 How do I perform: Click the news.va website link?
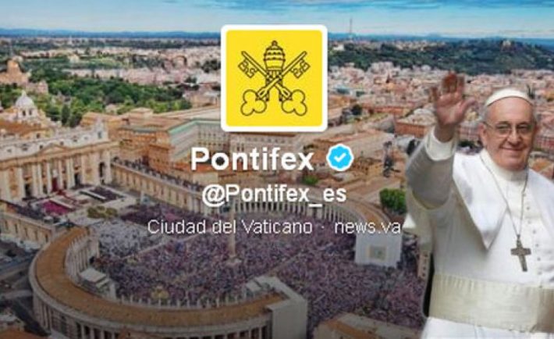(367, 227)
